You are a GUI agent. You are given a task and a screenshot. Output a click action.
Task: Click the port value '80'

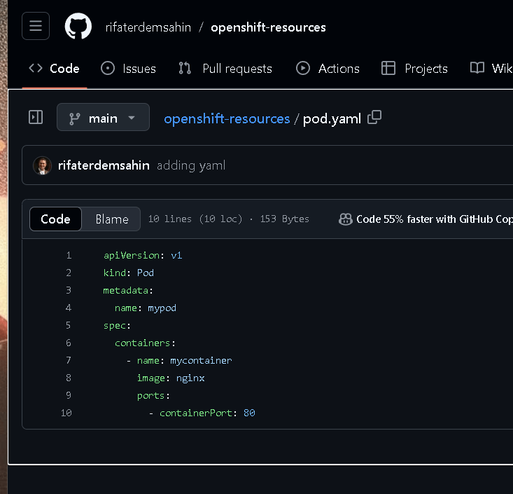[249, 413]
